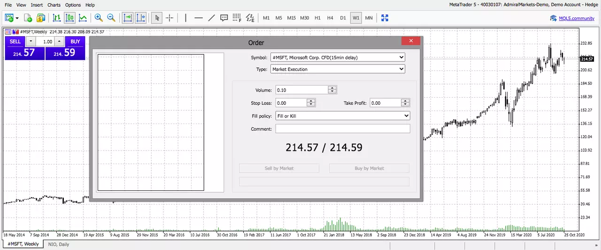Open the Charts menu
This screenshot has height=250, width=601.
tap(54, 5)
